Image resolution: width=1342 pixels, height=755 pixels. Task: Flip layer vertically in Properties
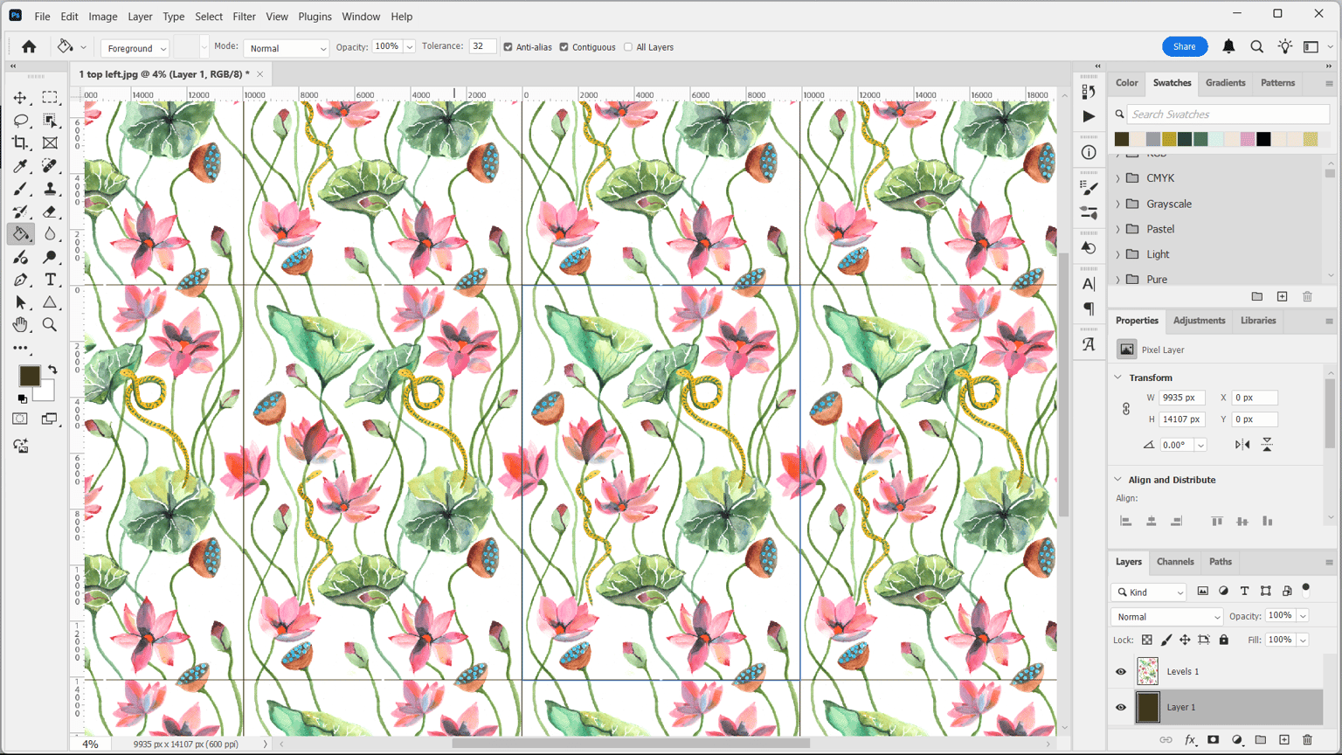click(1267, 445)
